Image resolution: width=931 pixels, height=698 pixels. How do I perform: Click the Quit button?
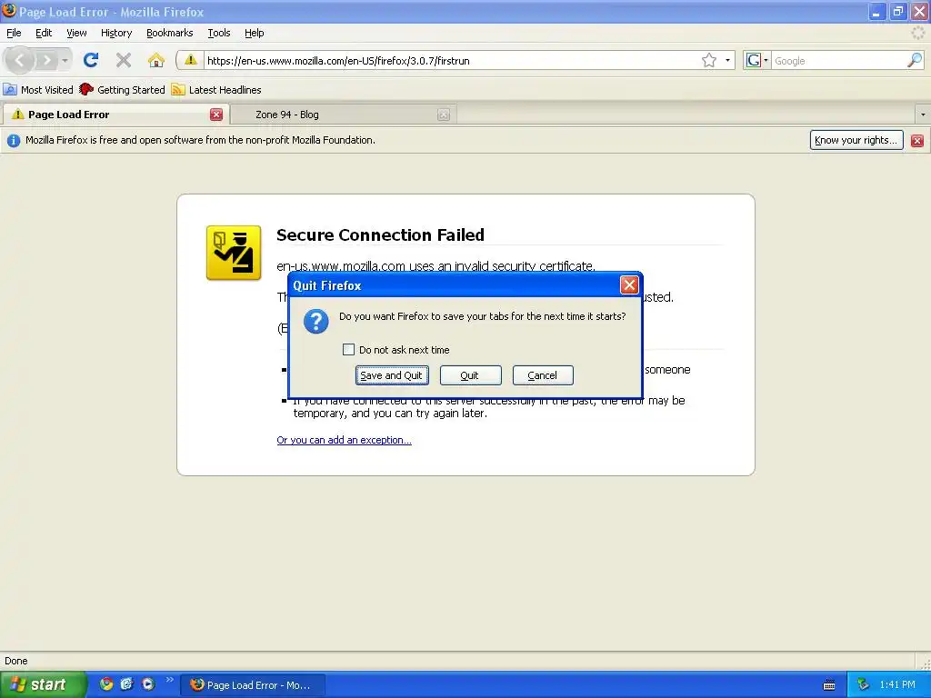[x=470, y=375]
